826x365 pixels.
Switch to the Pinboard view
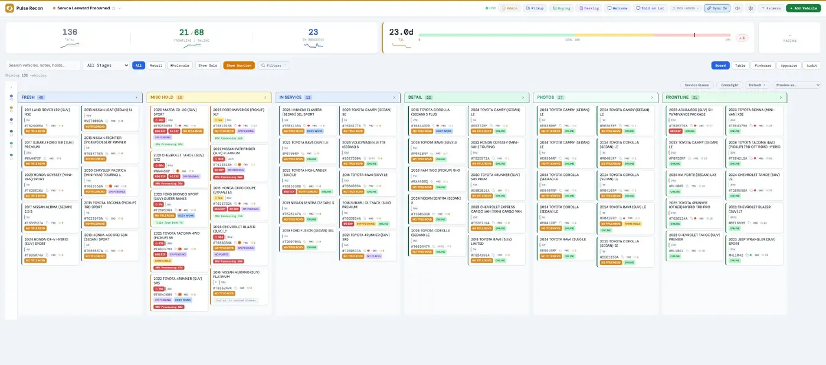[x=762, y=65]
